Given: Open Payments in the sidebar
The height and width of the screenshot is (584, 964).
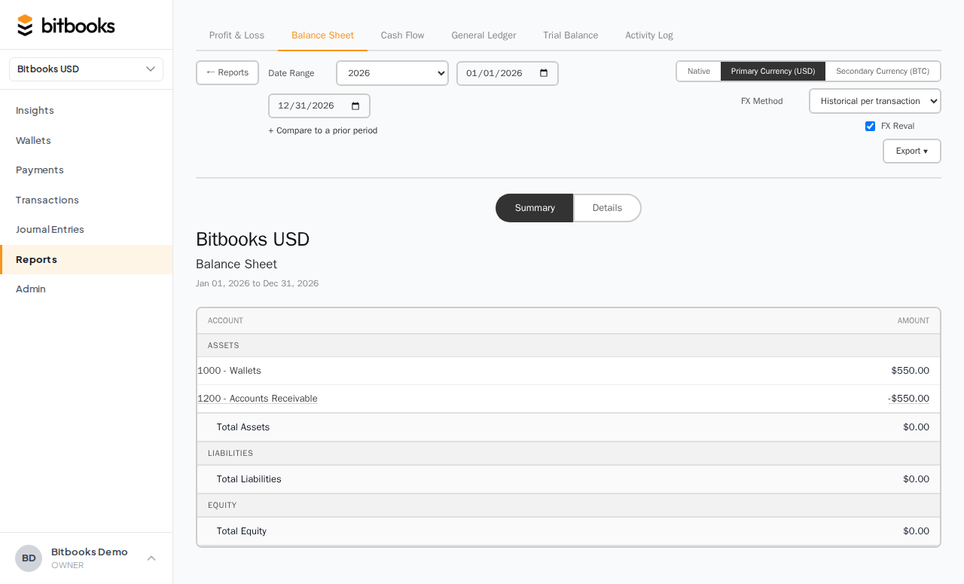Looking at the screenshot, I should tap(86, 170).
